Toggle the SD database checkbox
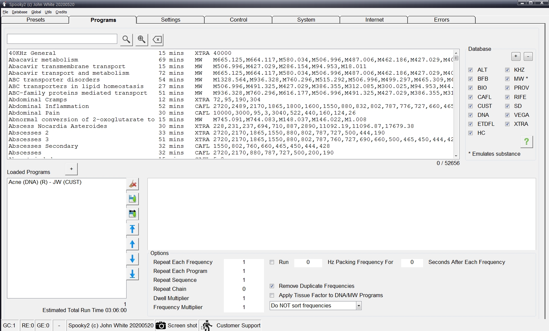Screen dimensions: 549x331 (507, 106)
